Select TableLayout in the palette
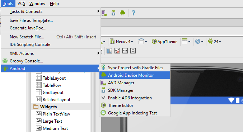 click(54, 78)
